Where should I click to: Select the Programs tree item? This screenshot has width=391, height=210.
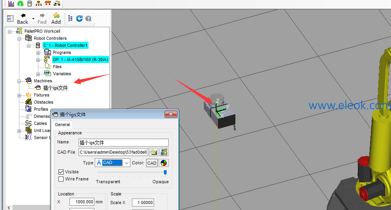[62, 52]
